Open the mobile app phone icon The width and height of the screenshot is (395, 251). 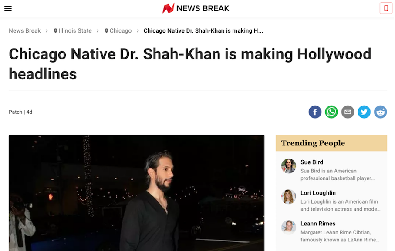tap(386, 8)
